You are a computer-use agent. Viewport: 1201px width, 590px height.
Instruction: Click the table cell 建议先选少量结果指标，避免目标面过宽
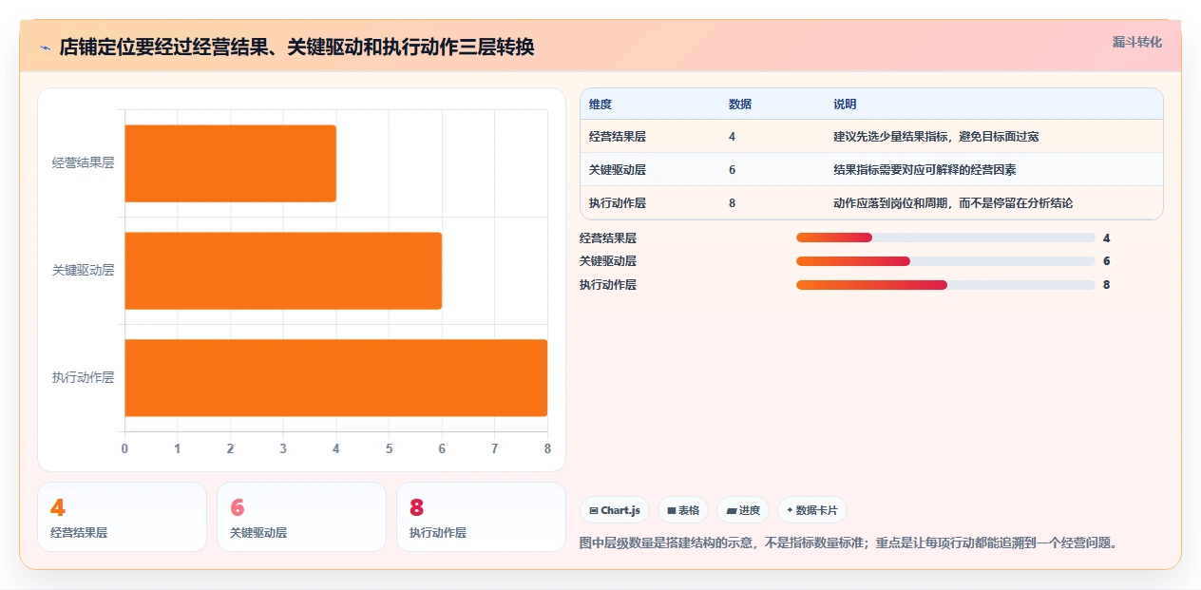pyautogui.click(x=936, y=137)
